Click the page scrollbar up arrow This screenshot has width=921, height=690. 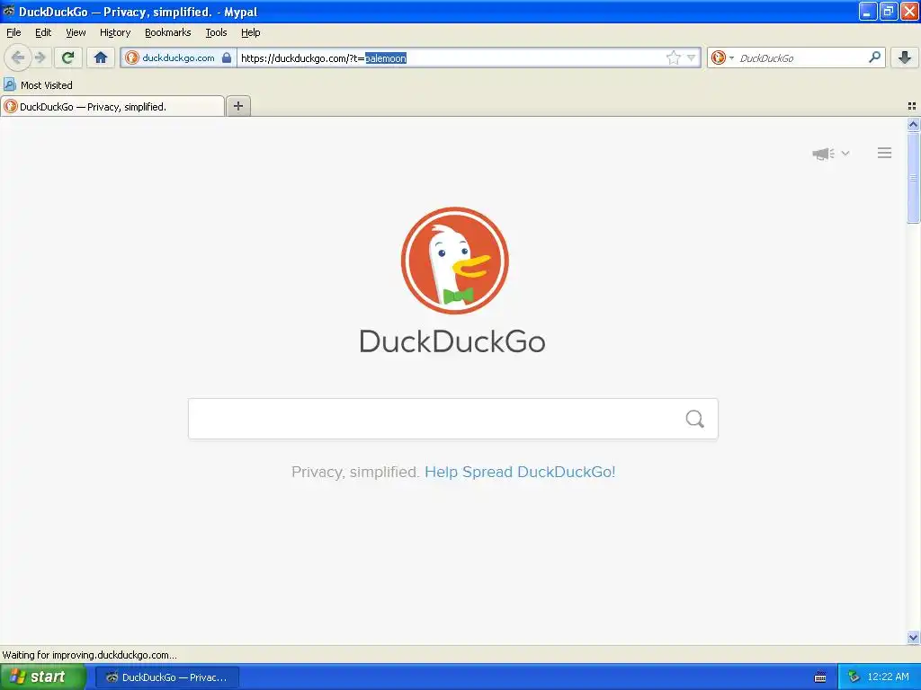tap(913, 124)
